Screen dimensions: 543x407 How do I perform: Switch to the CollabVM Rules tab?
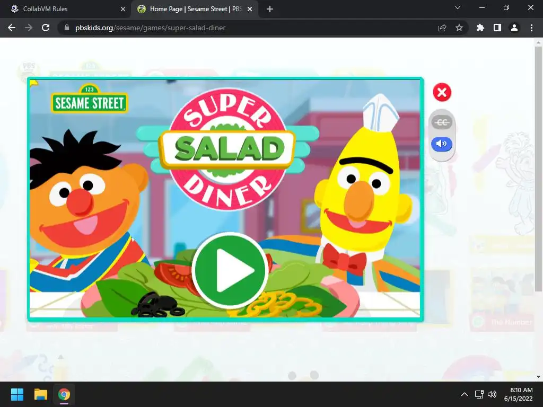point(66,9)
